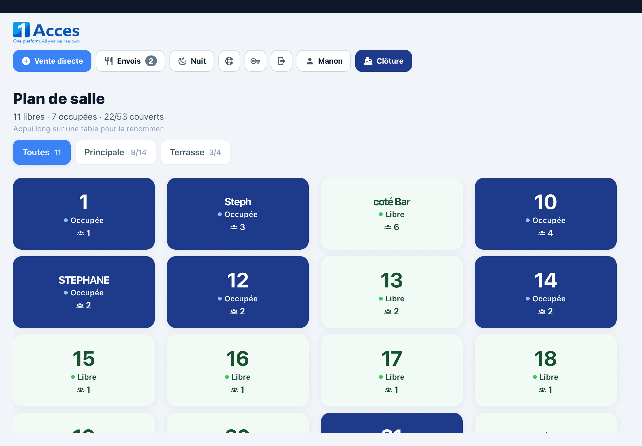Select free table 18

coord(546,370)
